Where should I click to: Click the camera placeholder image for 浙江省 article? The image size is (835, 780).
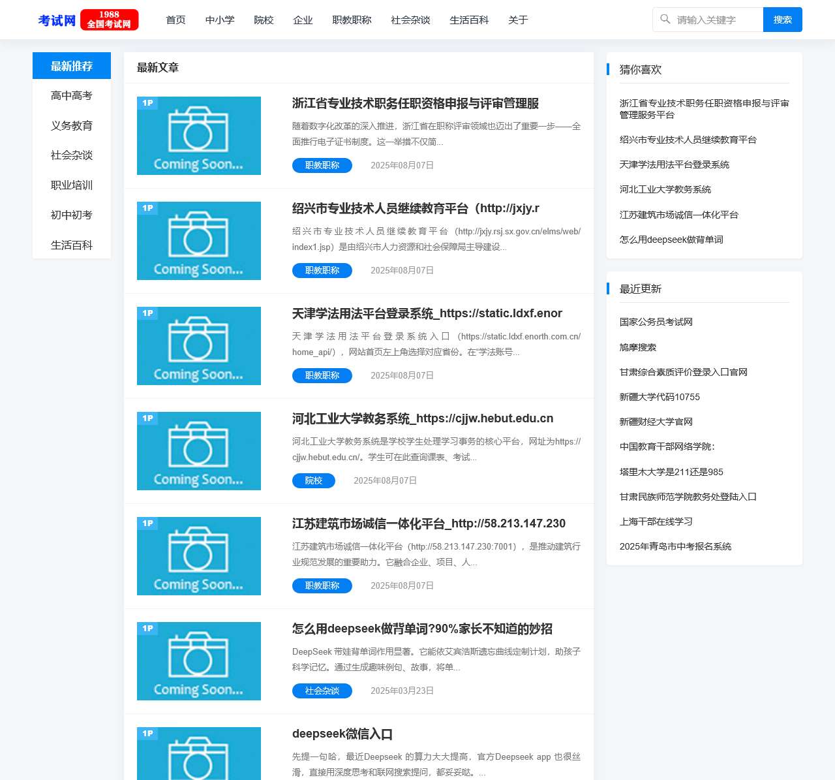click(x=198, y=135)
